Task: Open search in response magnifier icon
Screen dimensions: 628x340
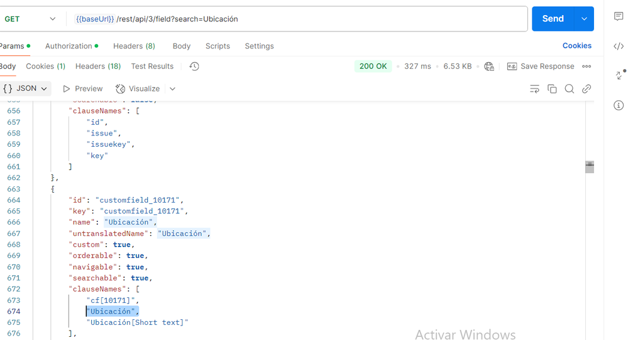Action: 569,88
